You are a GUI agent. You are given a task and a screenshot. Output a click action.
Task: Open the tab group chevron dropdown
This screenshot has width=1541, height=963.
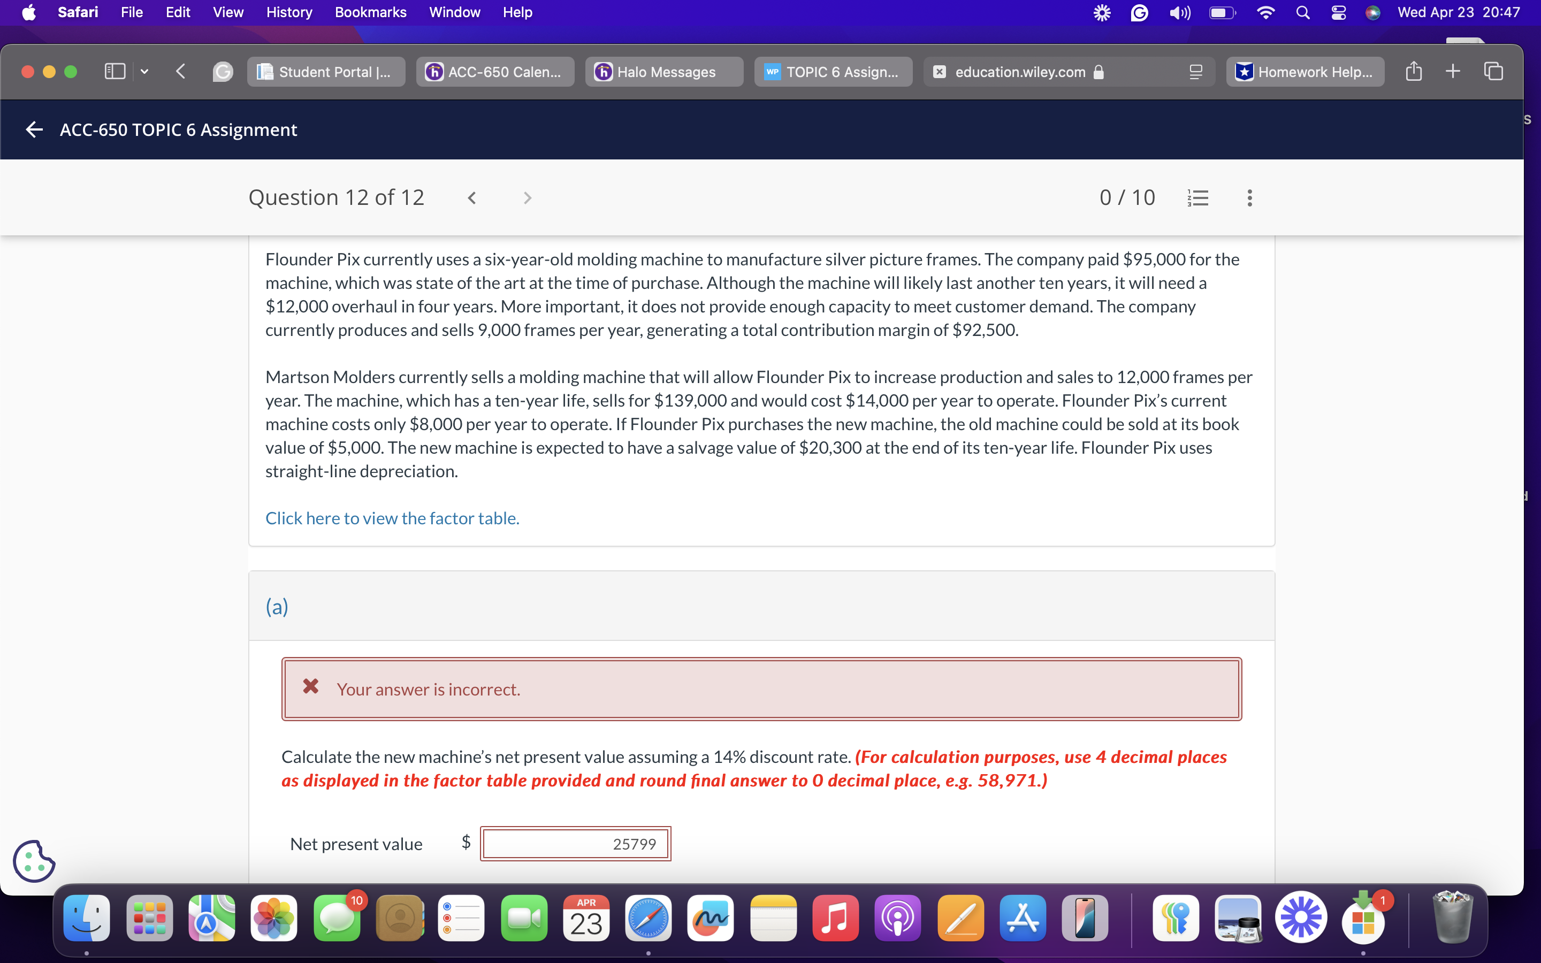[x=144, y=71]
